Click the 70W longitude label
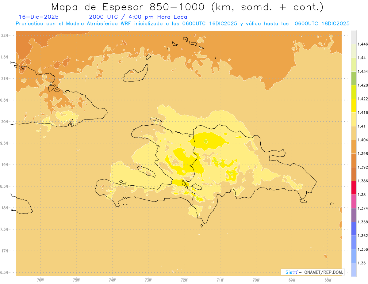368x284 pixels. pos(256,280)
